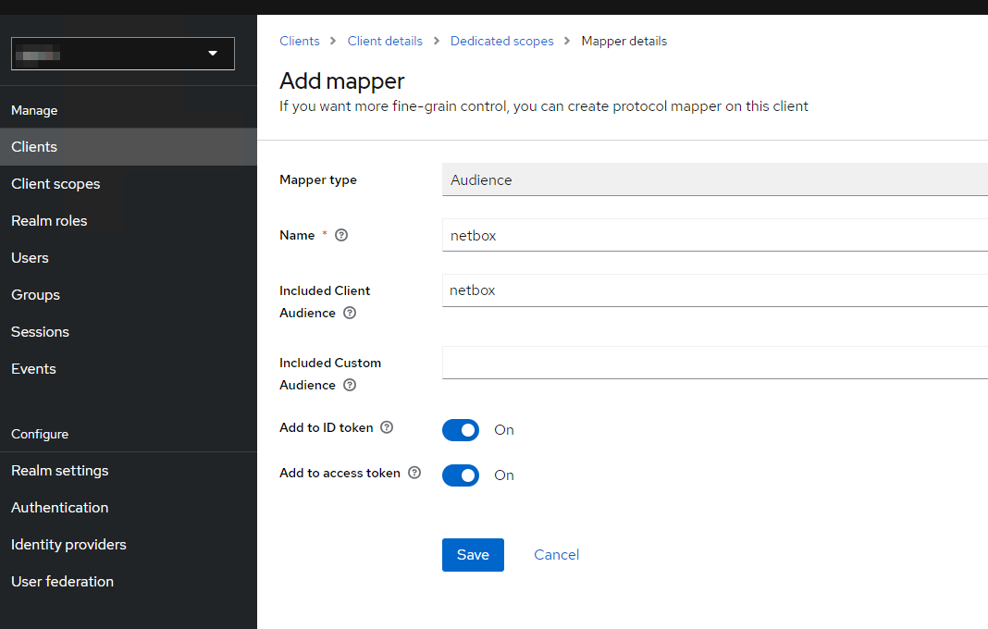This screenshot has height=629, width=988.
Task: Open Users section in sidebar
Action: pos(30,258)
